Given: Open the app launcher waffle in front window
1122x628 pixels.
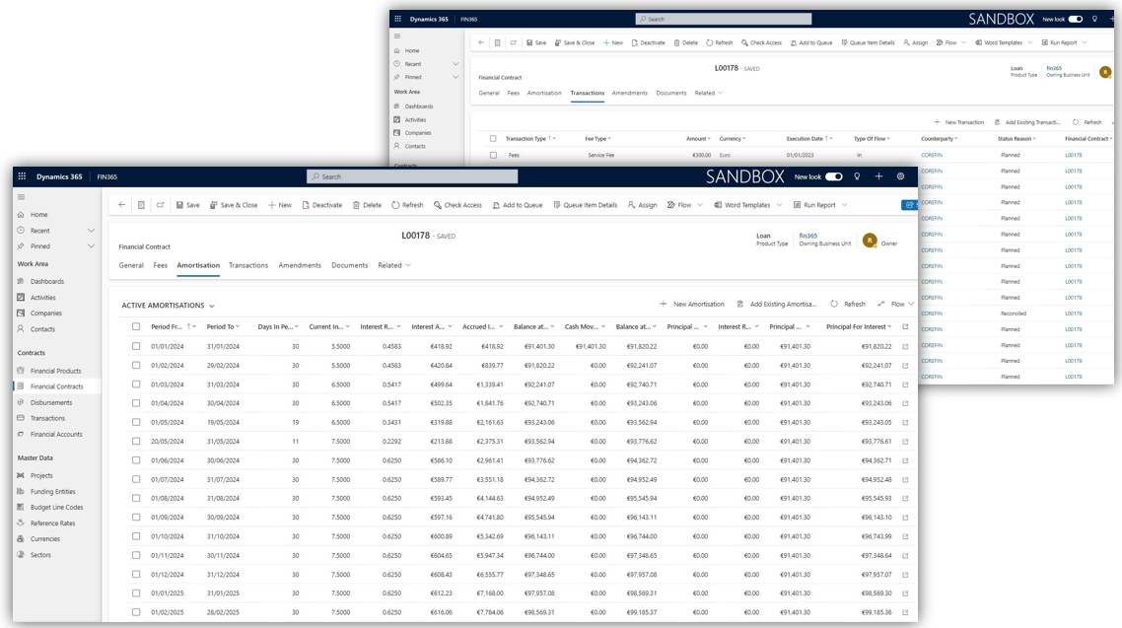Looking at the screenshot, I should pyautogui.click(x=22, y=176).
